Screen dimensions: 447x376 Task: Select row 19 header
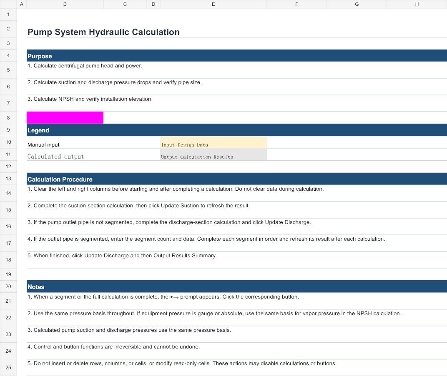(8, 274)
